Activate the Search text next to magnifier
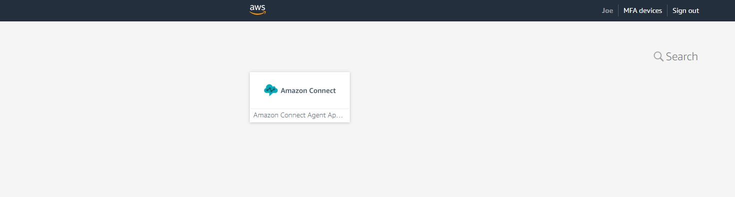 (x=682, y=56)
